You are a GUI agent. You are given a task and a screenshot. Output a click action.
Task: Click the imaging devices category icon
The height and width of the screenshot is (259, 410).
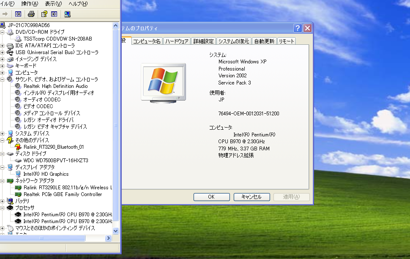point(10,59)
